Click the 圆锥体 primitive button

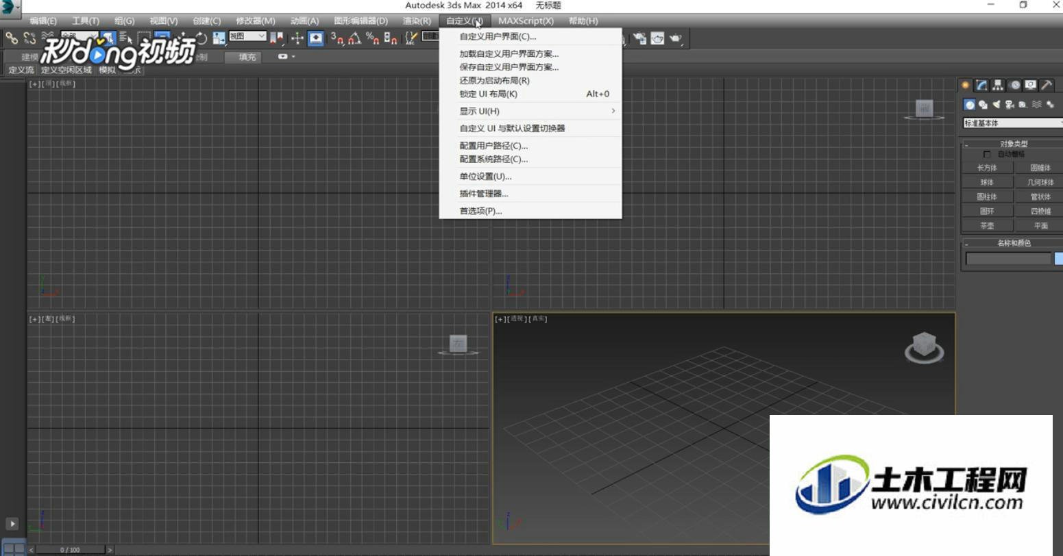point(1040,168)
